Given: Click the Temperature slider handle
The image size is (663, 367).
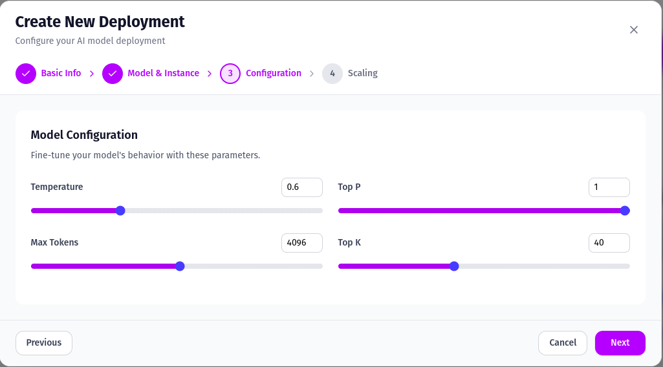Looking at the screenshot, I should [120, 211].
